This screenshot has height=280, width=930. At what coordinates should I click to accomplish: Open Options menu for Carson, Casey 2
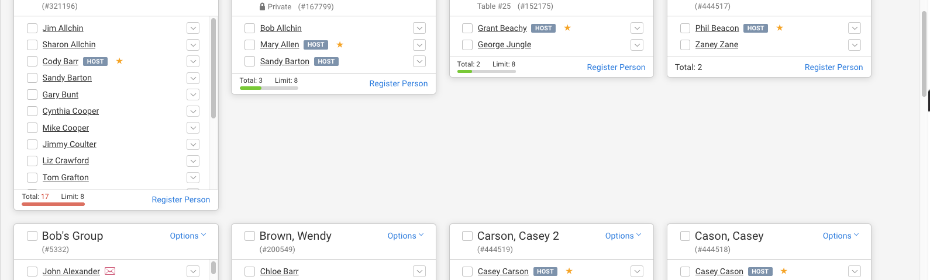[623, 236]
